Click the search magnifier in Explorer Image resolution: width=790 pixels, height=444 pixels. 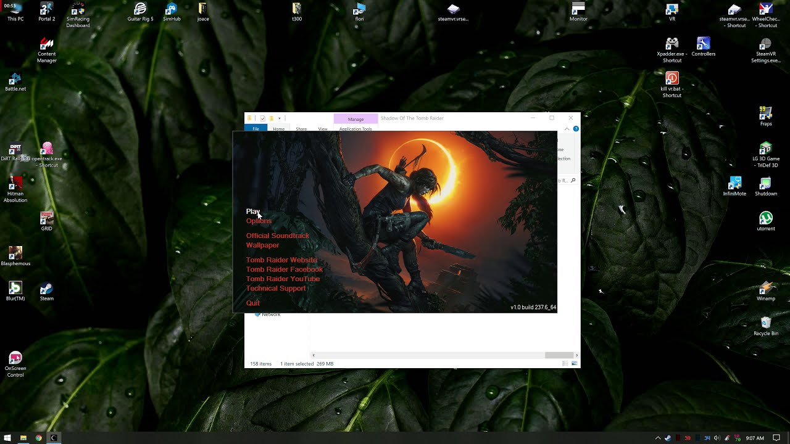point(573,181)
